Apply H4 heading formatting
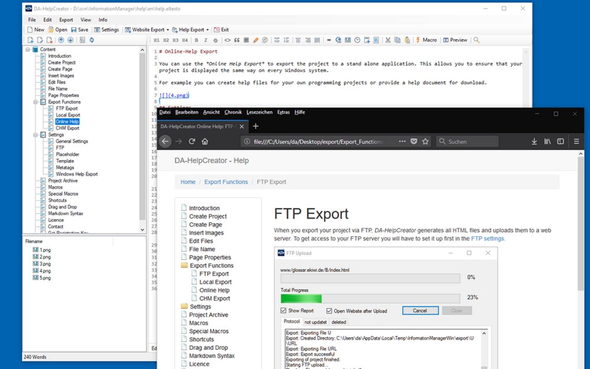Image resolution: width=590 pixels, height=369 pixels. pyautogui.click(x=185, y=40)
